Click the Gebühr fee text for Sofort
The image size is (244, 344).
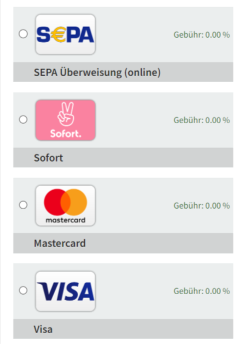tap(202, 120)
